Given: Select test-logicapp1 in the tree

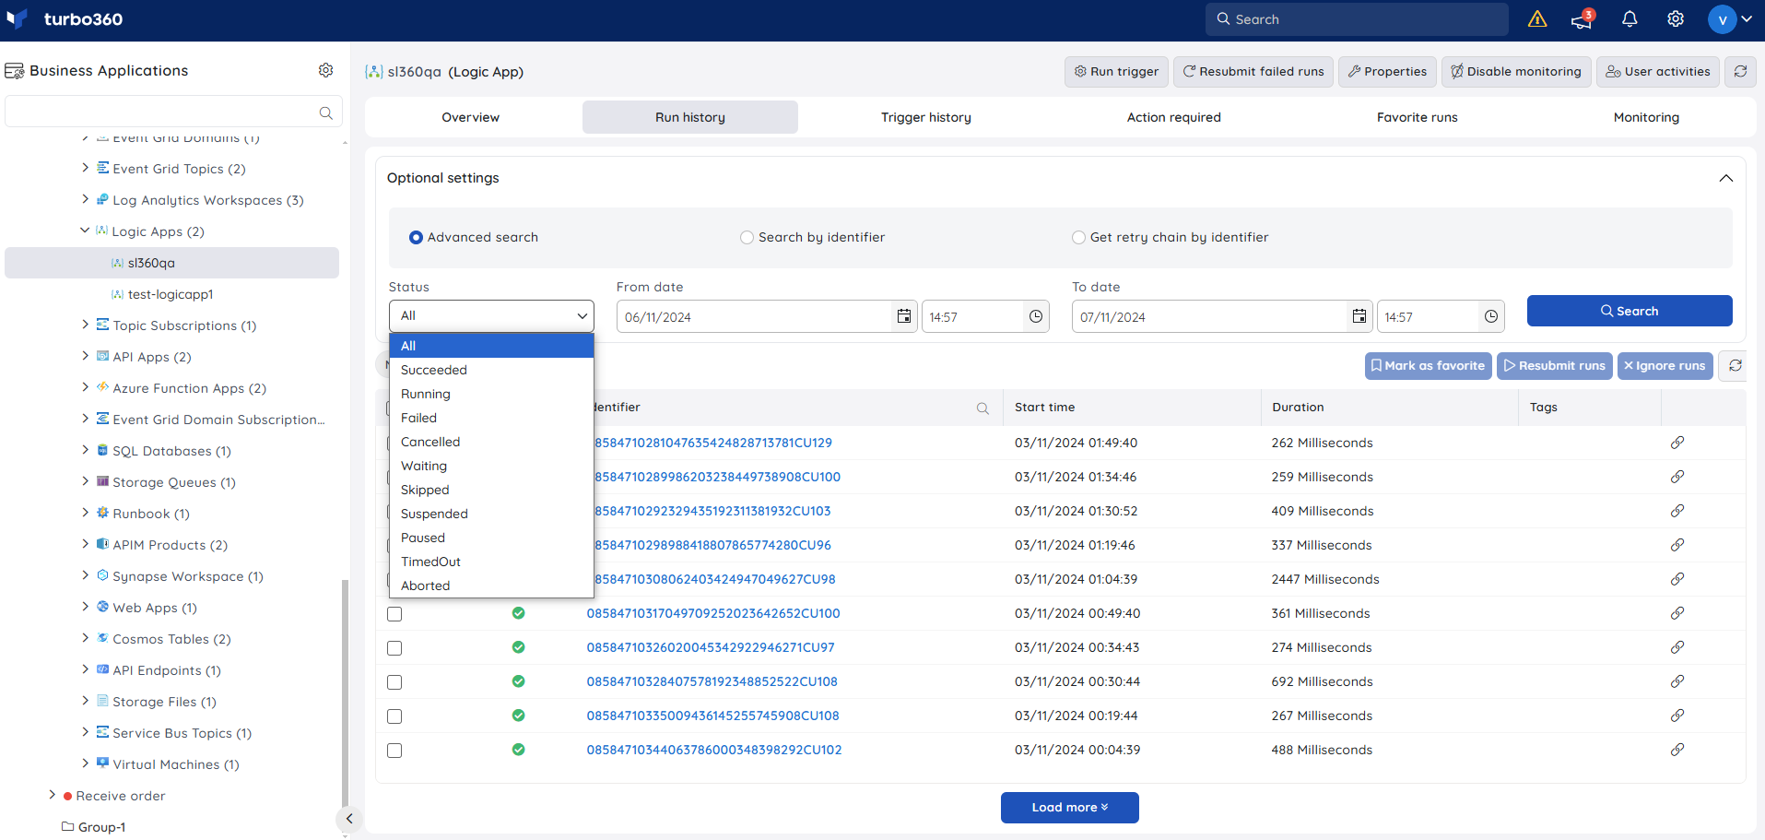Looking at the screenshot, I should pos(171,294).
